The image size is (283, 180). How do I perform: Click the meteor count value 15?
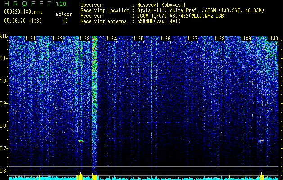tap(65, 21)
